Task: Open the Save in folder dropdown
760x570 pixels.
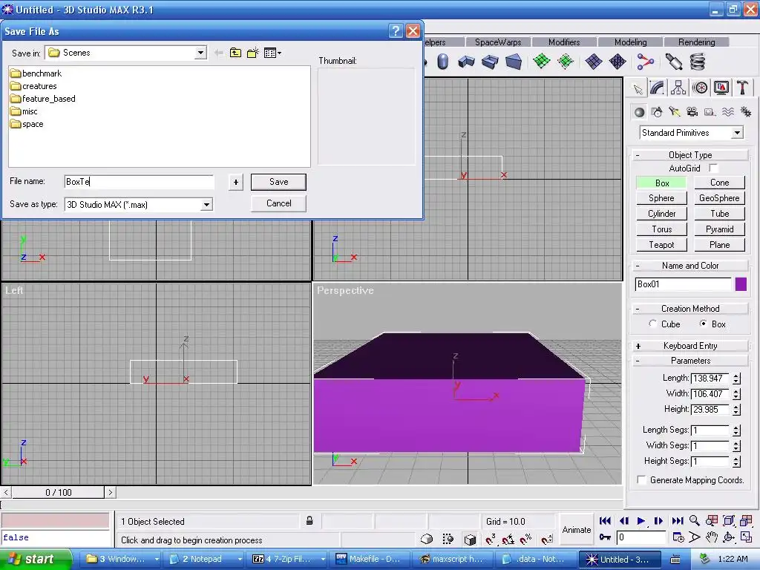Action: (x=200, y=53)
